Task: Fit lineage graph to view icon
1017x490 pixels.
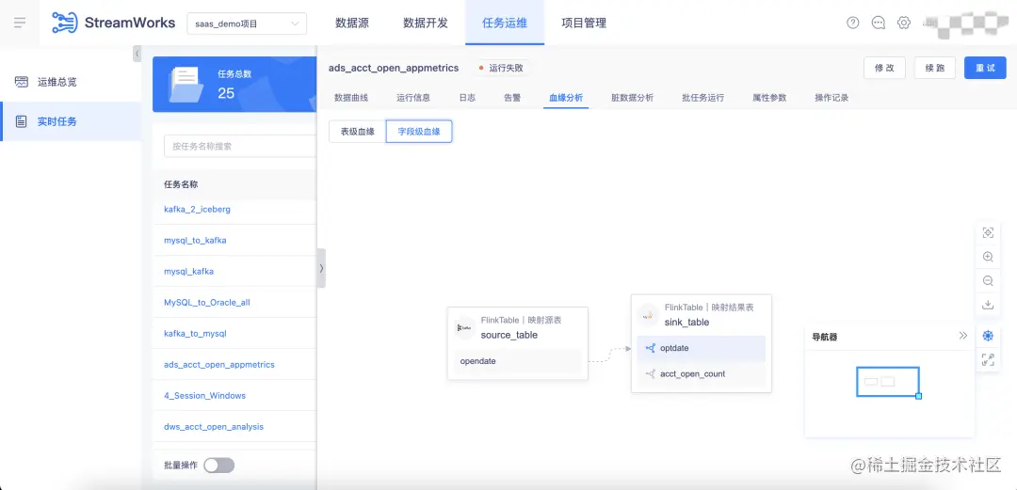Action: click(x=988, y=232)
